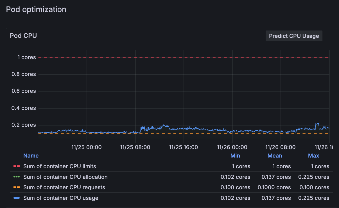Toggle the Sum of container CPU limits series
This screenshot has width=339, height=208.
tap(60, 166)
